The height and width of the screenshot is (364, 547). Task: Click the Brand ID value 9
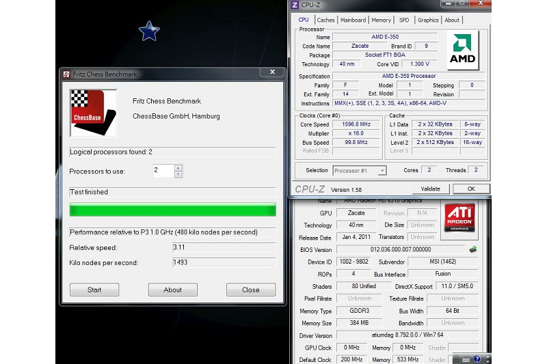click(426, 46)
